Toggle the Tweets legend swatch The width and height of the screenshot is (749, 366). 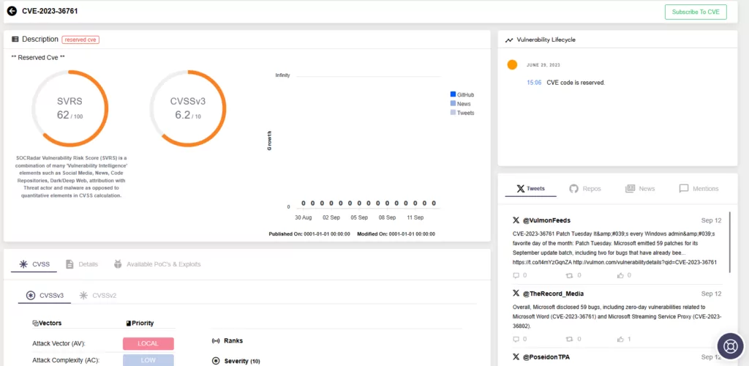(x=453, y=113)
